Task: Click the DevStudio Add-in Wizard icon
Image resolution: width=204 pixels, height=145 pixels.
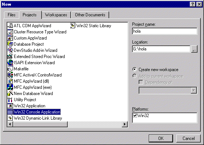Action: tap(10, 50)
